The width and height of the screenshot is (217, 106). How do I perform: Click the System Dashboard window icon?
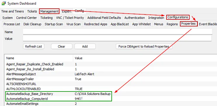coord(4,3)
